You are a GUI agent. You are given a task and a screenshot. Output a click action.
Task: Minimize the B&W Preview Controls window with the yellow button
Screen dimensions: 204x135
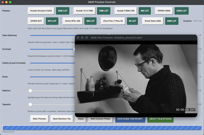tap(6, 2)
